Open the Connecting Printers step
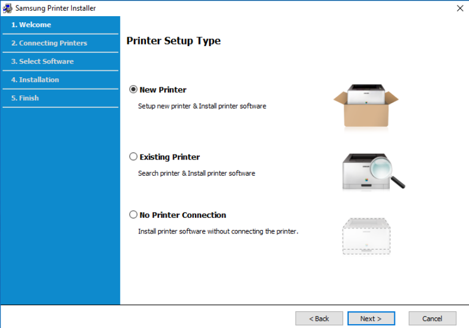The width and height of the screenshot is (469, 328). point(49,43)
